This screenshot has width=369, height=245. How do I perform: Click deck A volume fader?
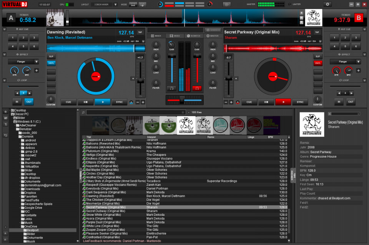coord(172,56)
